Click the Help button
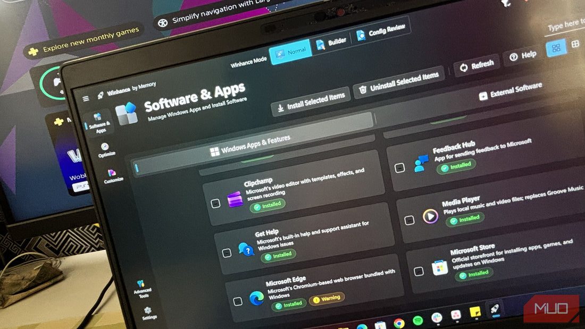Viewport: 585px width, 329px height. click(523, 56)
